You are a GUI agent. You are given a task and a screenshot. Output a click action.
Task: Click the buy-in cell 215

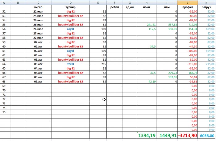98,64
